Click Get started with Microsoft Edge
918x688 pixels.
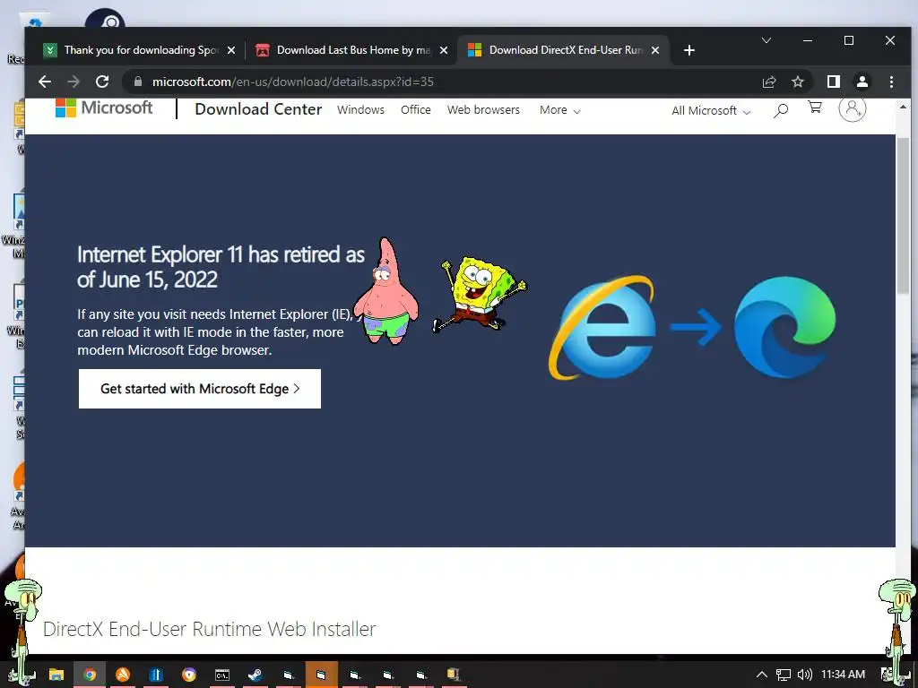(200, 389)
